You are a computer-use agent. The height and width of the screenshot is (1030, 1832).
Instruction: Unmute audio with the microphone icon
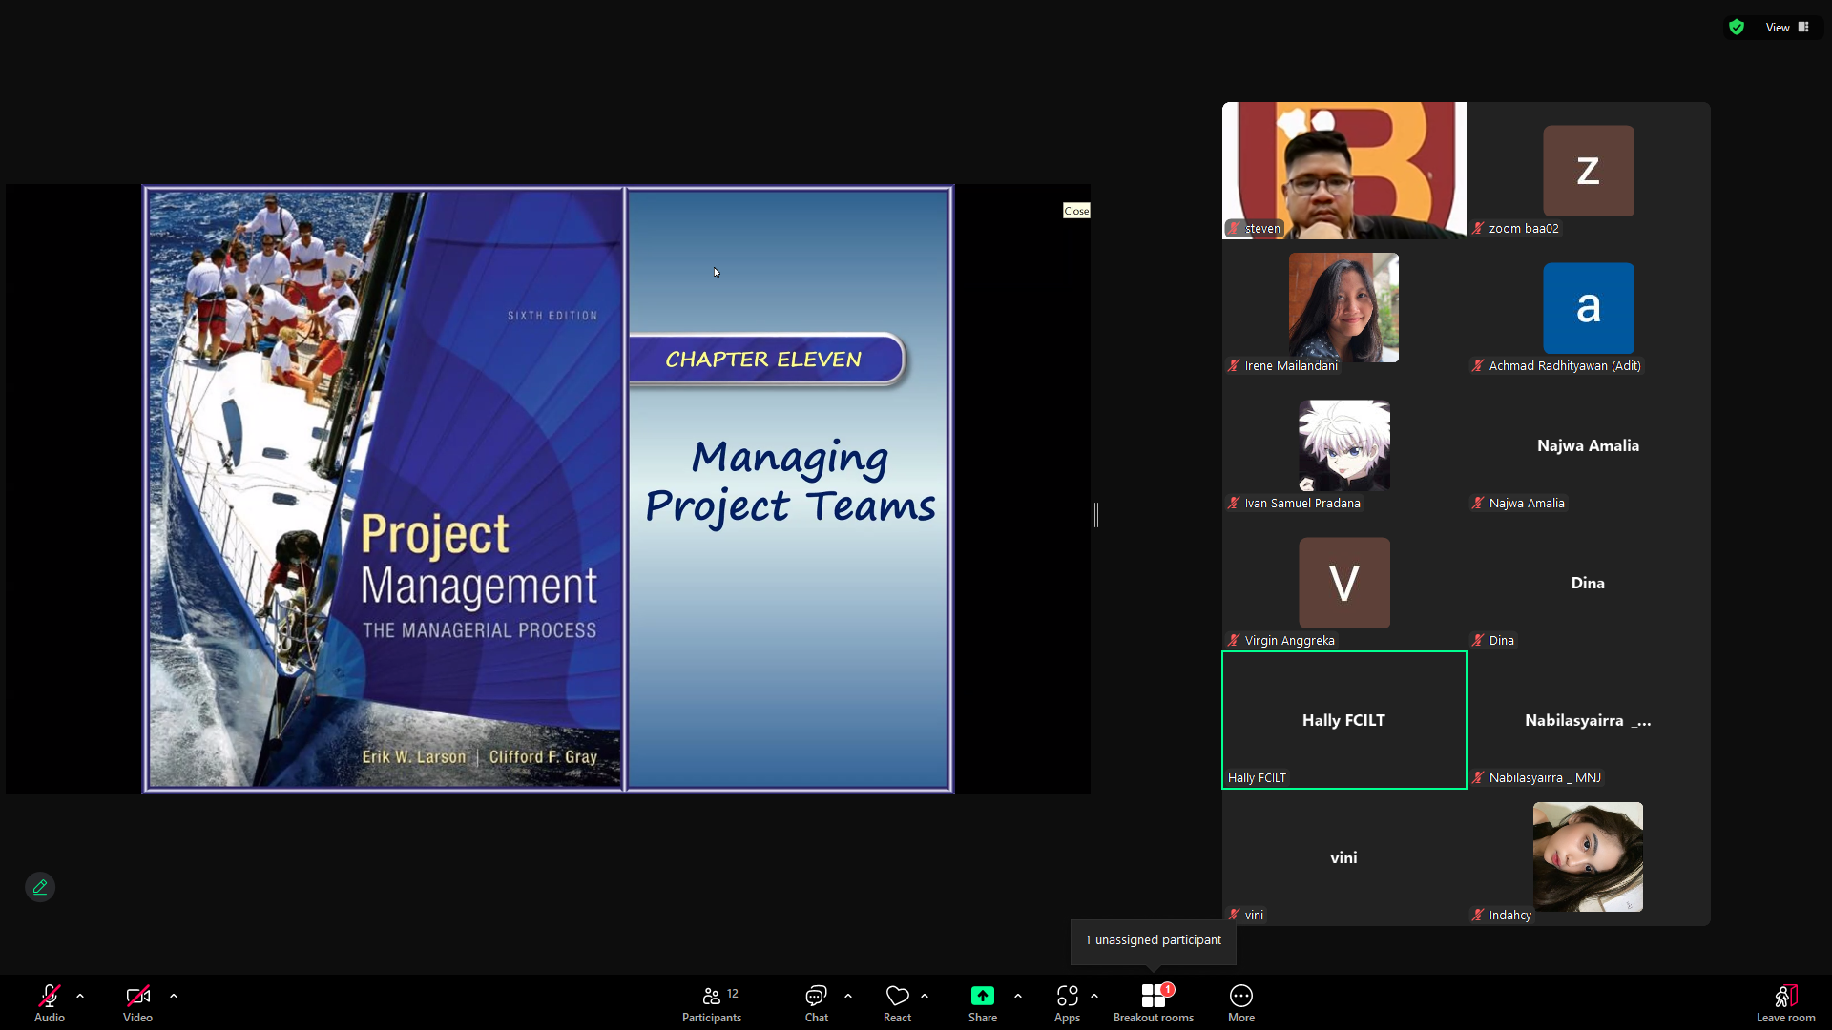pyautogui.click(x=50, y=997)
